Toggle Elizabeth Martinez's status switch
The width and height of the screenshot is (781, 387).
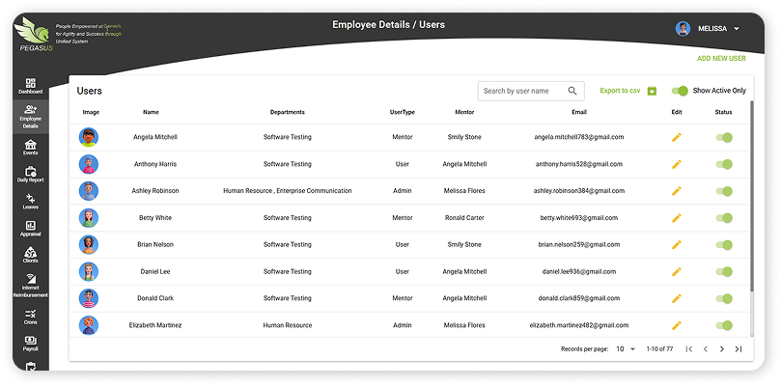click(724, 325)
